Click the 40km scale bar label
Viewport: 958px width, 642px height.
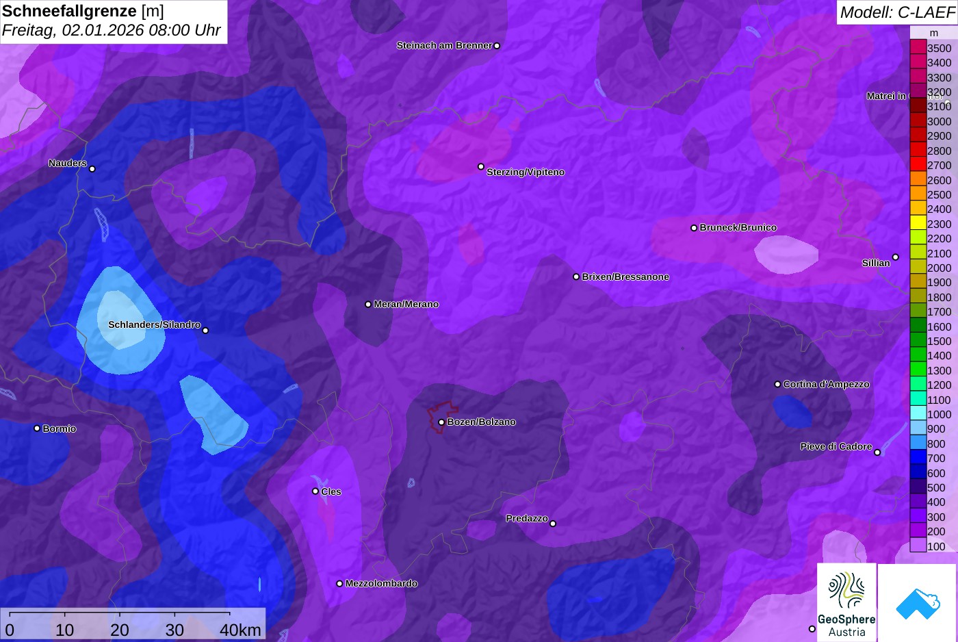(240, 630)
